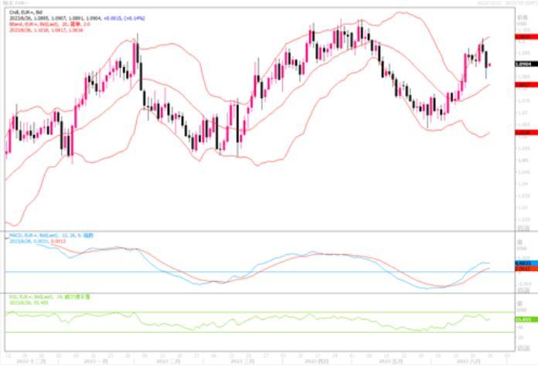This screenshot has width=538, height=366.
Task: Click the blue MACD value tag
Action: click(x=523, y=263)
